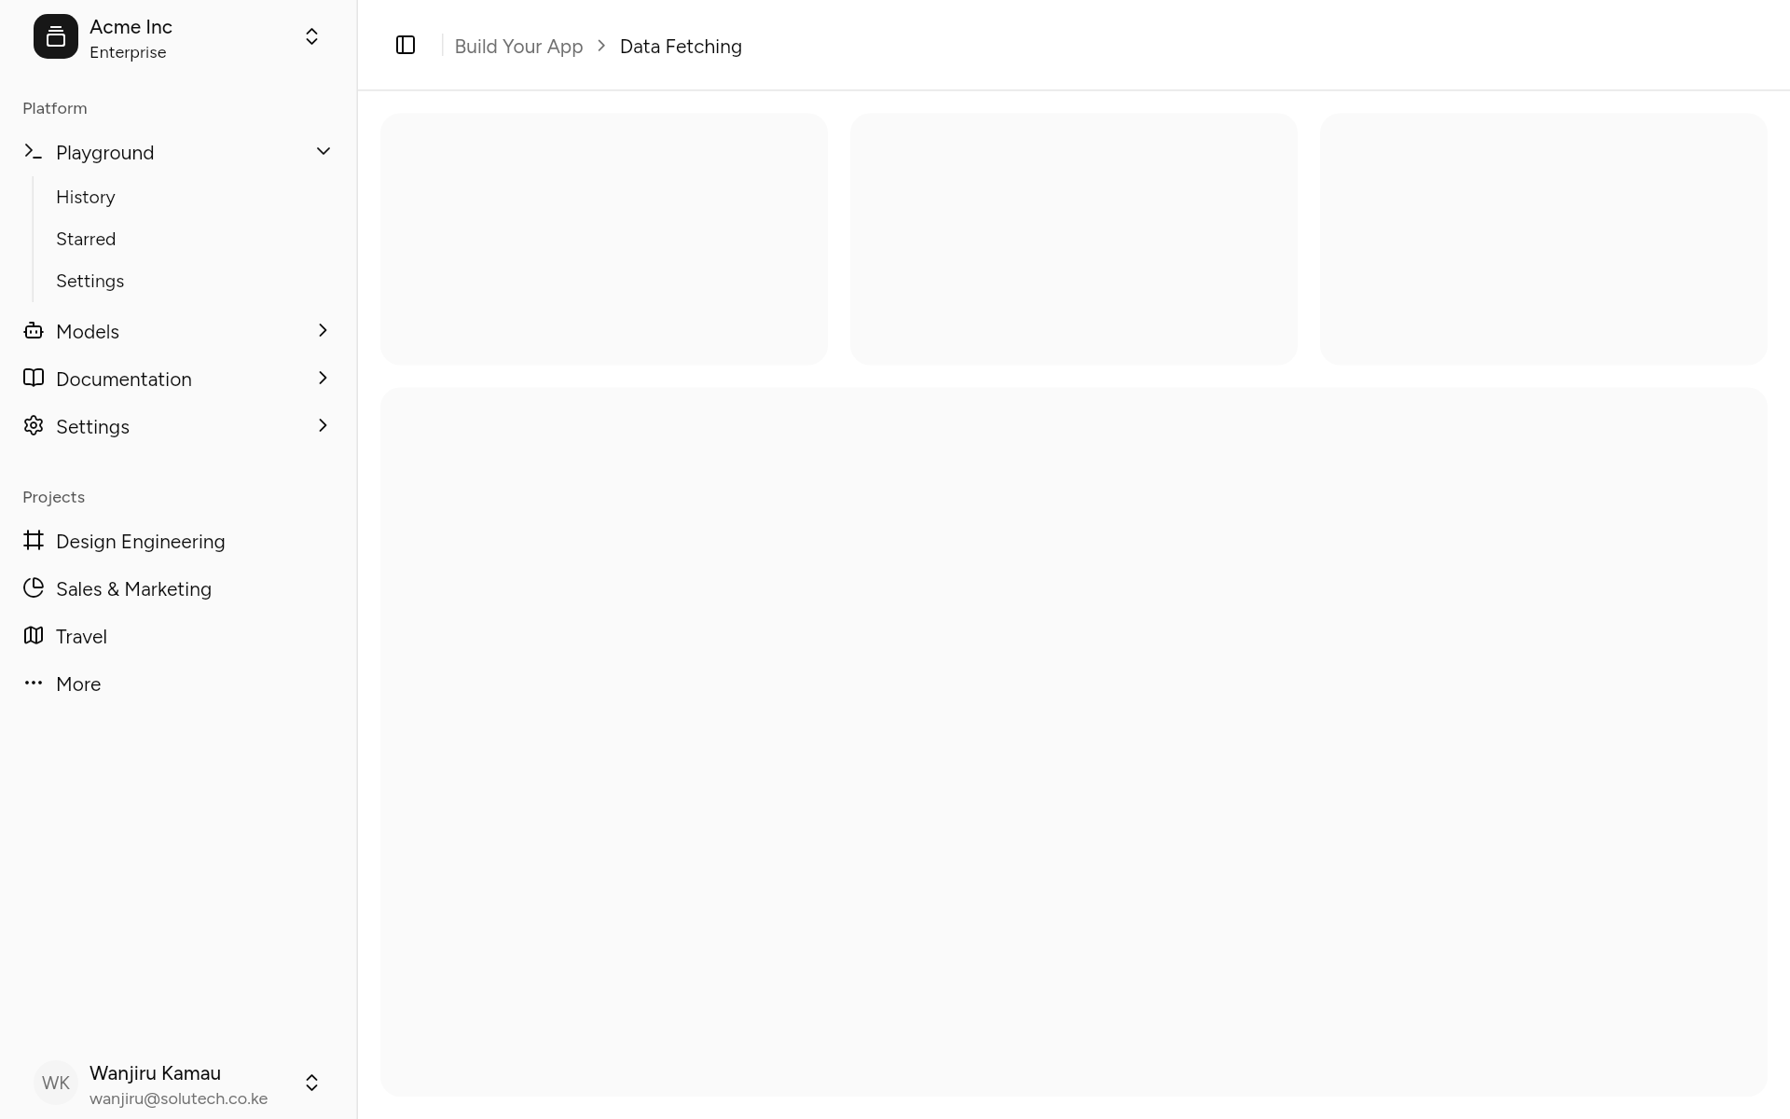Go to Build Your App breadcrumb
Viewport: 1790px width, 1119px height.
(518, 47)
